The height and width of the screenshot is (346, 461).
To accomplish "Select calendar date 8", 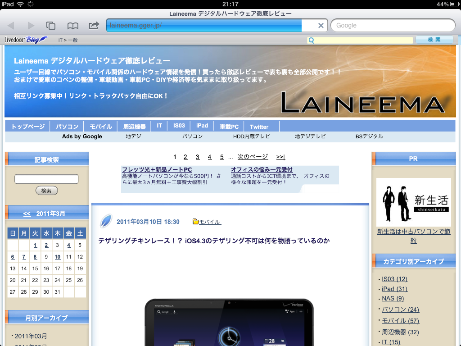I will click(35, 257).
